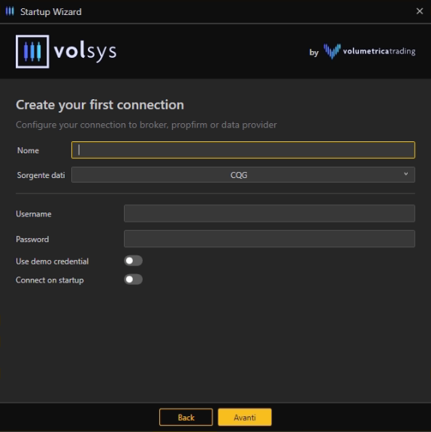Image resolution: width=431 pixels, height=432 pixels.
Task: Click the 'Connect on startup' label text
Action: point(50,280)
